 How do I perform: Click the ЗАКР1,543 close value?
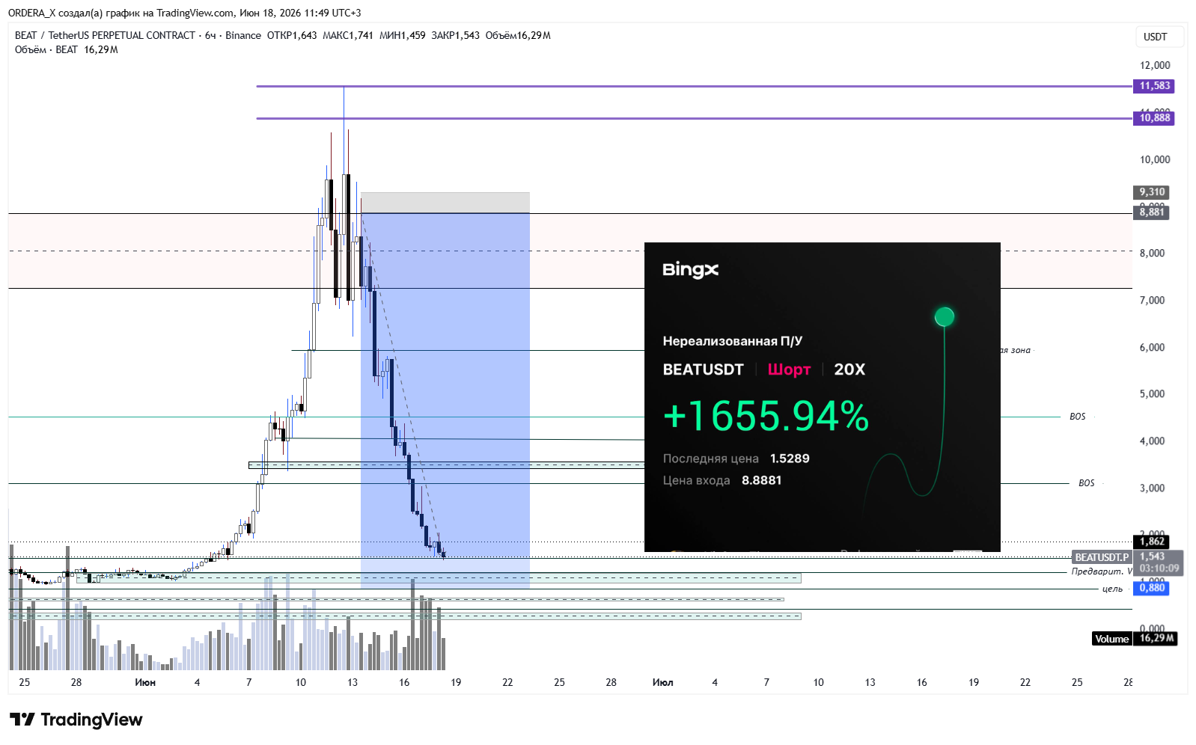[455, 35]
